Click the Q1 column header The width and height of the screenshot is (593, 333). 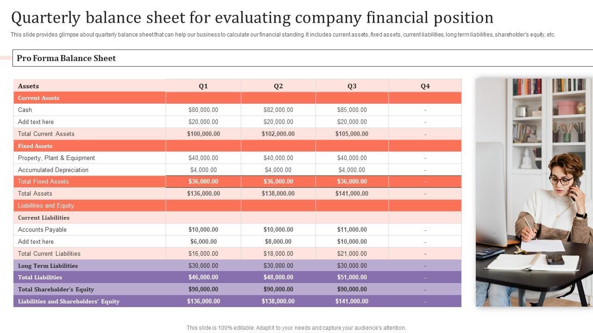coord(203,86)
